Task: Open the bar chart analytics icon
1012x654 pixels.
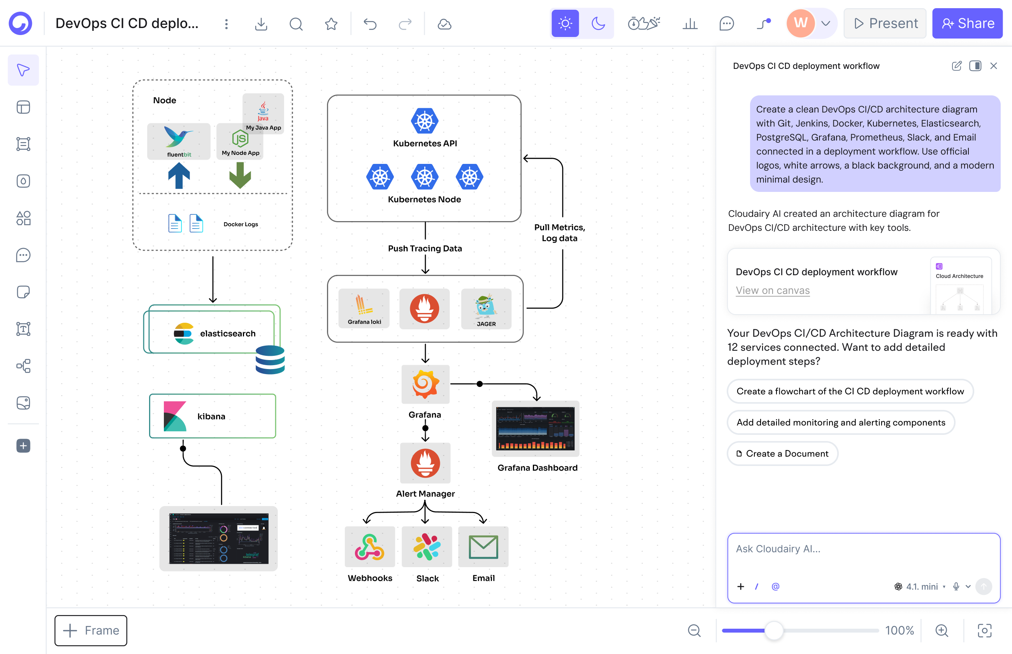Action: pos(690,23)
